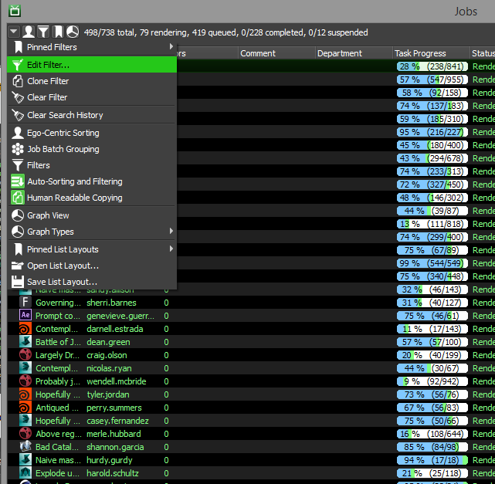
Task: Select user cell 'wendell.mcbride'
Action: click(117, 381)
